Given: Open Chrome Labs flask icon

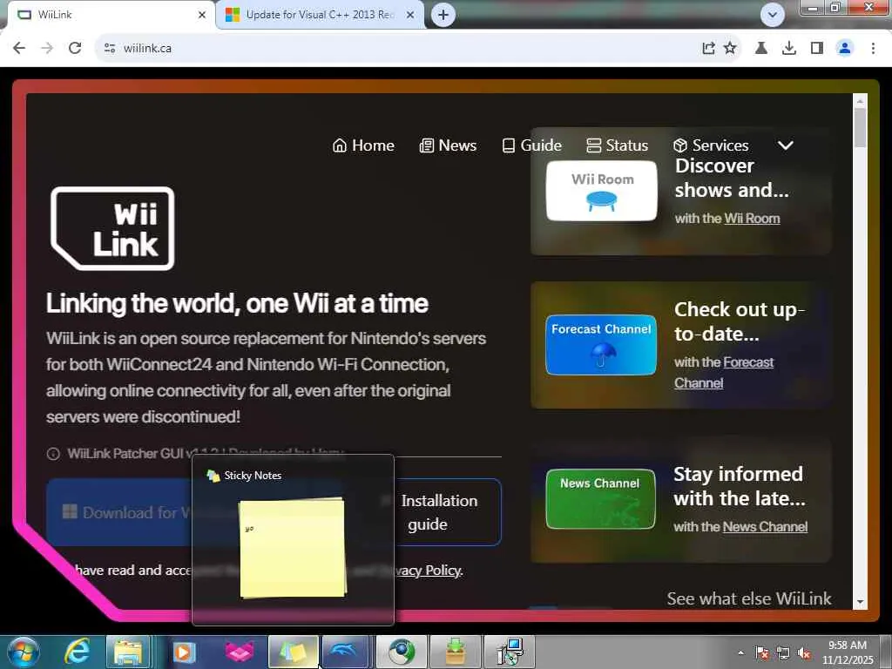Looking at the screenshot, I should tap(761, 49).
